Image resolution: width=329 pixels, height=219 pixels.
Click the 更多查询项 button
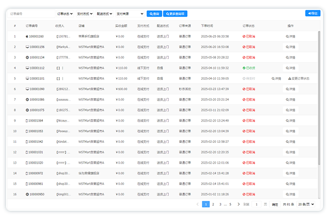175,13
